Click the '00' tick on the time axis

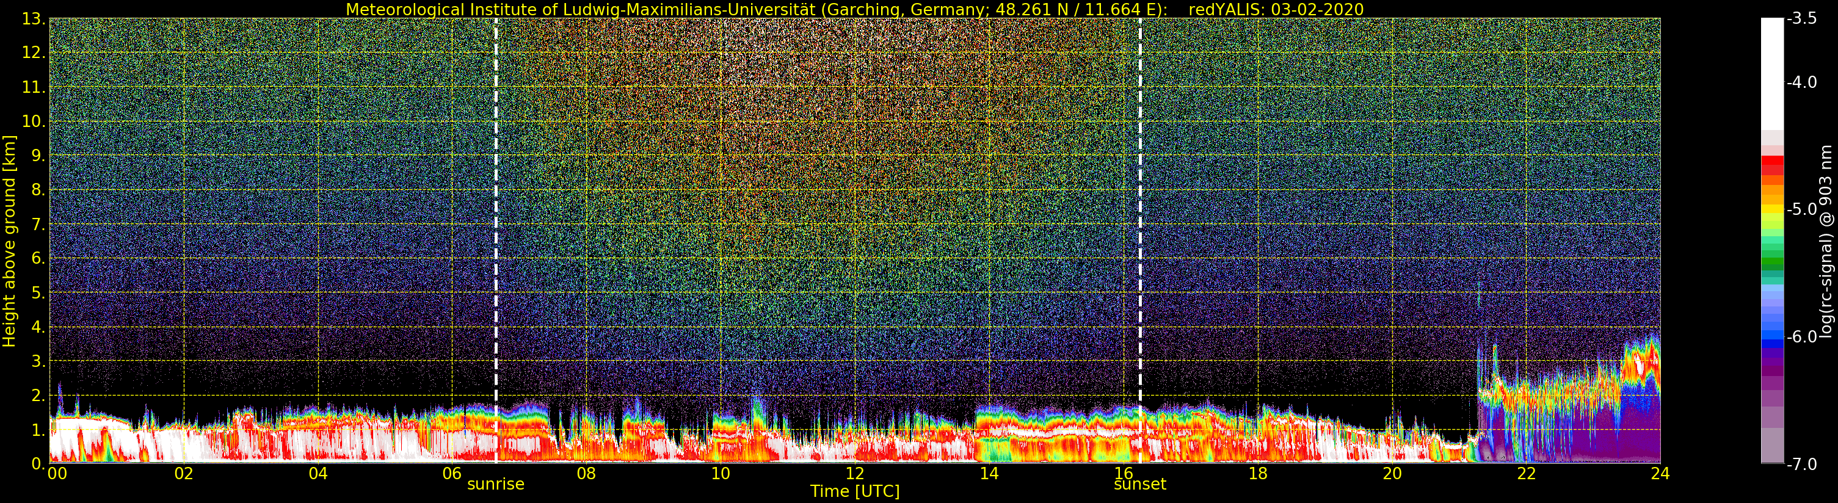click(57, 474)
